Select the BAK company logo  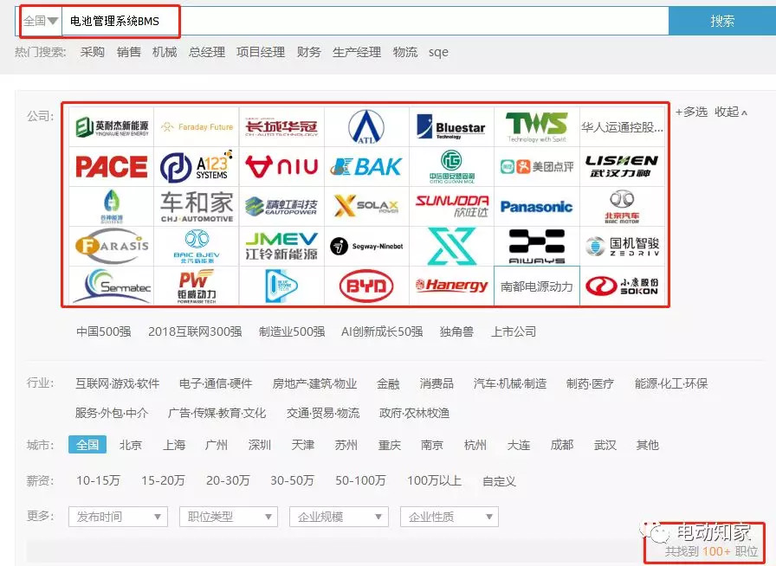(x=366, y=167)
